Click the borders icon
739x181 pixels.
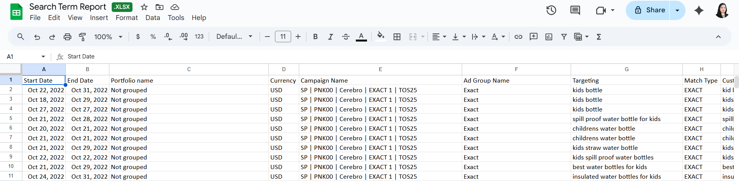(x=397, y=37)
